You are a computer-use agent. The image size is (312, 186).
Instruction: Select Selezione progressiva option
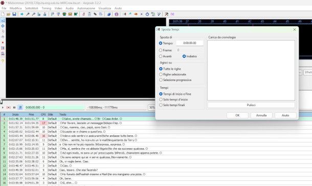pos(161,80)
